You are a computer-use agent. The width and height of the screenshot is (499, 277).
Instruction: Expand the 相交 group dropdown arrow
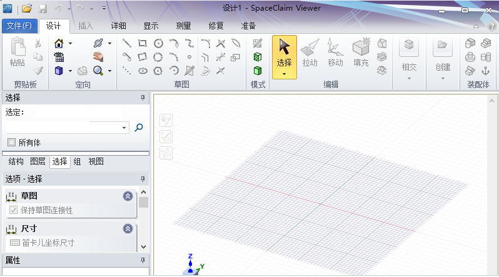[x=409, y=78]
